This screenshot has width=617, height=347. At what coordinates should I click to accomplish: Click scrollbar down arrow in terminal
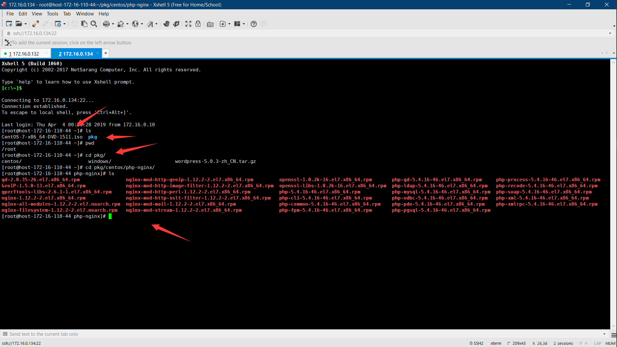613,325
